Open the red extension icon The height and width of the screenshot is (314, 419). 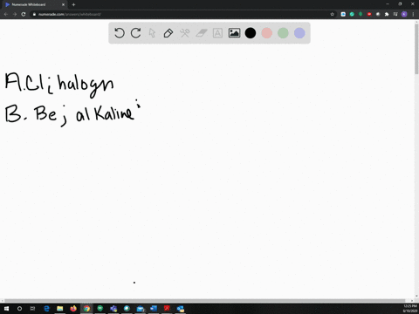pos(369,14)
